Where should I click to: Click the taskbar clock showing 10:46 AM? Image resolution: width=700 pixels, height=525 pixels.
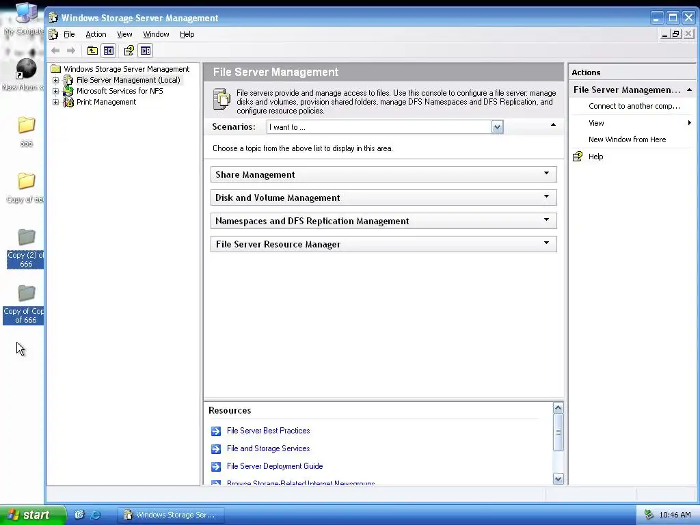tap(675, 515)
